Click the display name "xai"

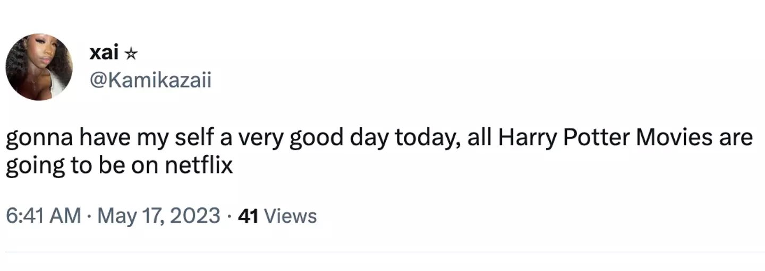[104, 53]
